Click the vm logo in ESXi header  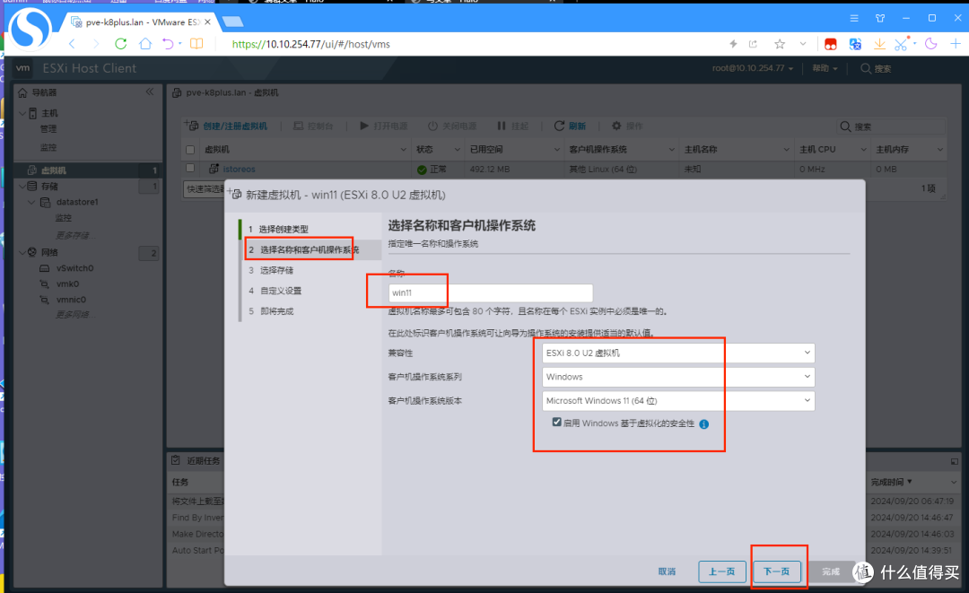tap(22, 68)
